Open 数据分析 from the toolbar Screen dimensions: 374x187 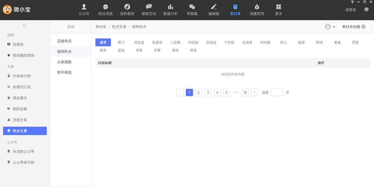pyautogui.click(x=170, y=9)
